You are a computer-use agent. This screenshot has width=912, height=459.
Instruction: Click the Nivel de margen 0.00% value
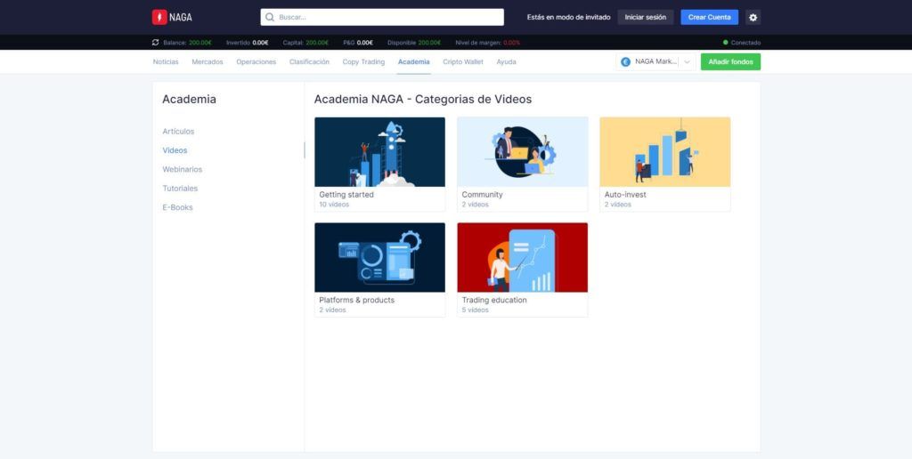tap(512, 43)
